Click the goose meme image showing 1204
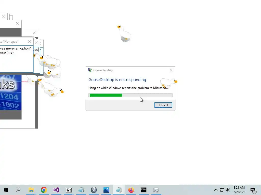The image size is (261, 195). [11, 92]
